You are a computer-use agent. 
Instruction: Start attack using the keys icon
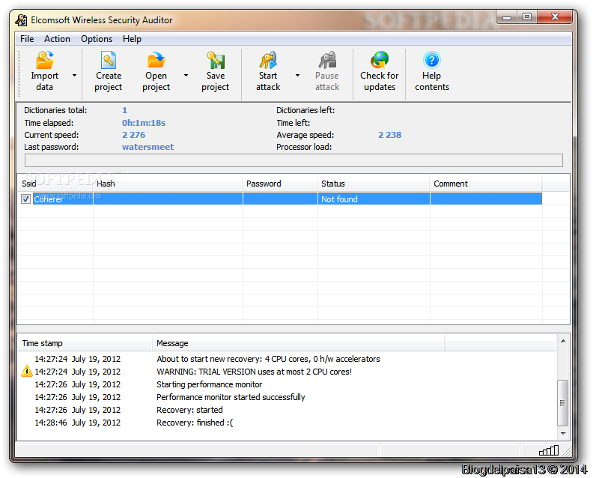(x=268, y=60)
